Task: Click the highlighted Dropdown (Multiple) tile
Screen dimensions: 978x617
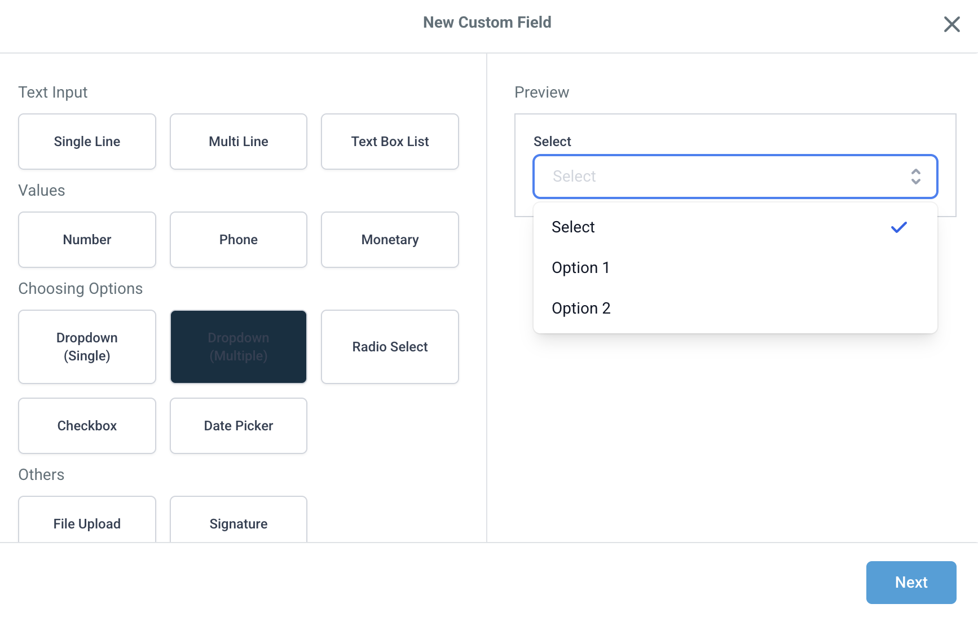Action: tap(239, 347)
